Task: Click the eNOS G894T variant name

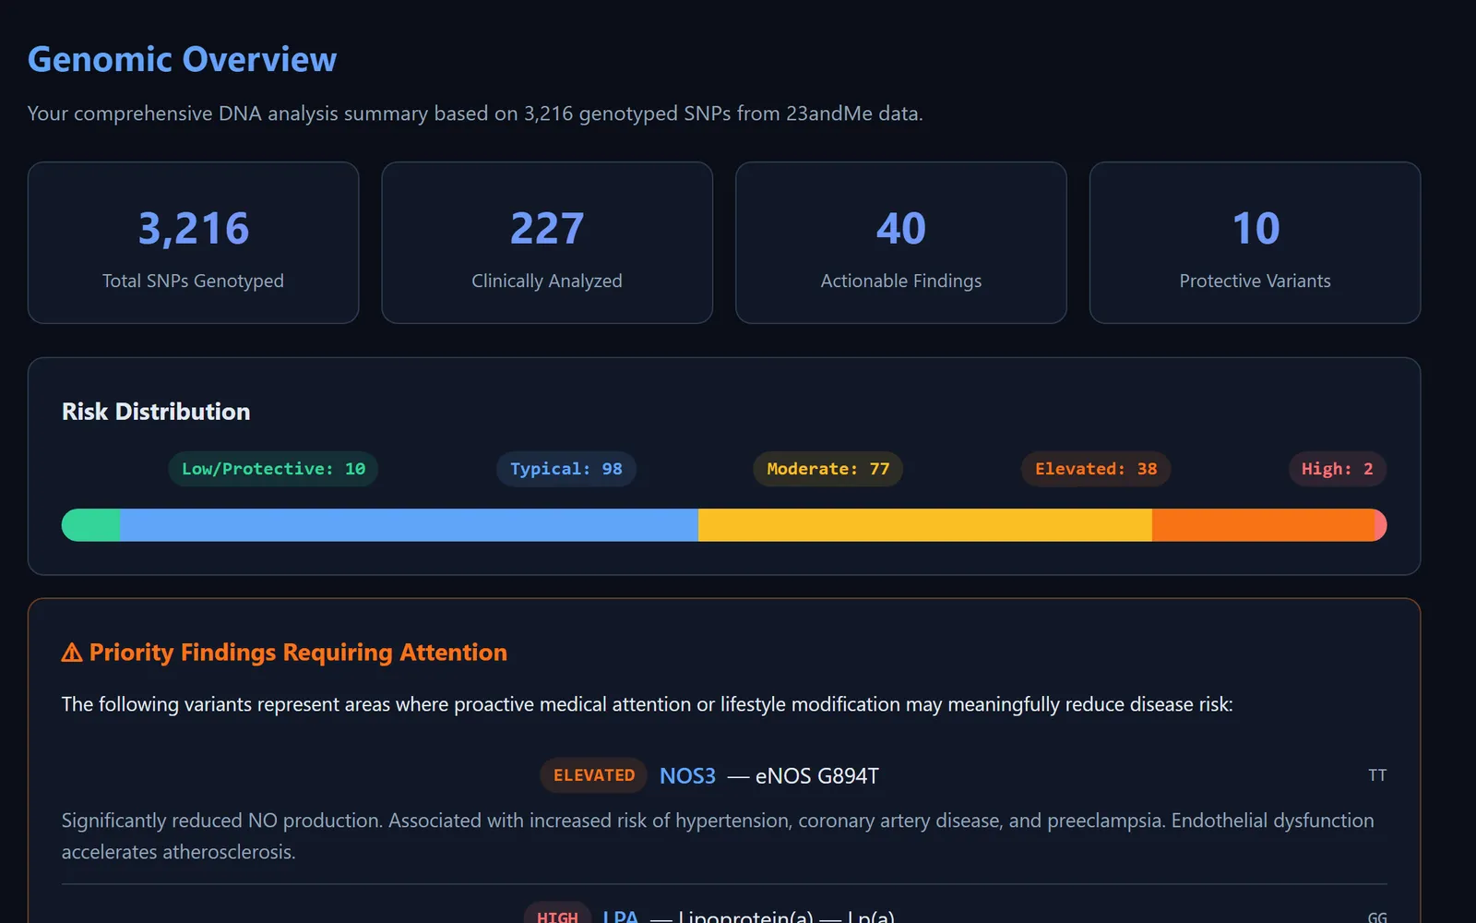Action: 817,775
